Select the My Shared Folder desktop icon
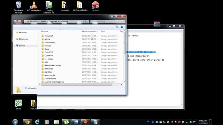The width and height of the screenshot is (223, 125). point(80,6)
